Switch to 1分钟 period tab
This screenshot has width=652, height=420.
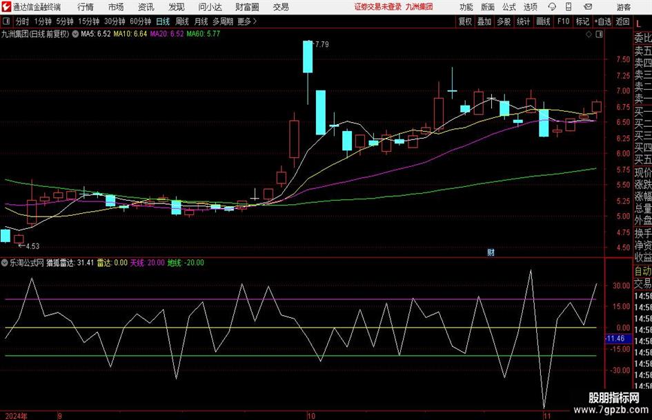(43, 21)
